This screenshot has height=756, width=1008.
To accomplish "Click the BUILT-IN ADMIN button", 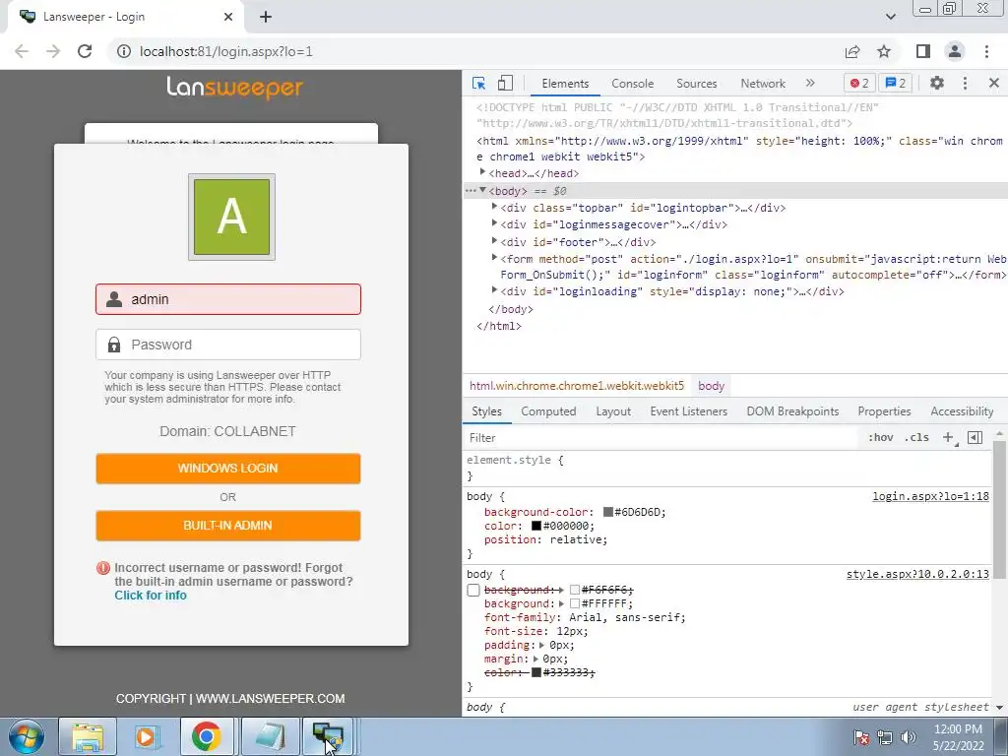I will click(x=228, y=526).
